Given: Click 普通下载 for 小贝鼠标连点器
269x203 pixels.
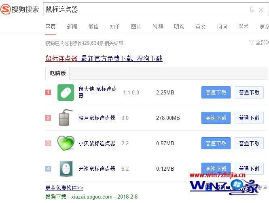Looking at the screenshot, I should click(x=249, y=143).
